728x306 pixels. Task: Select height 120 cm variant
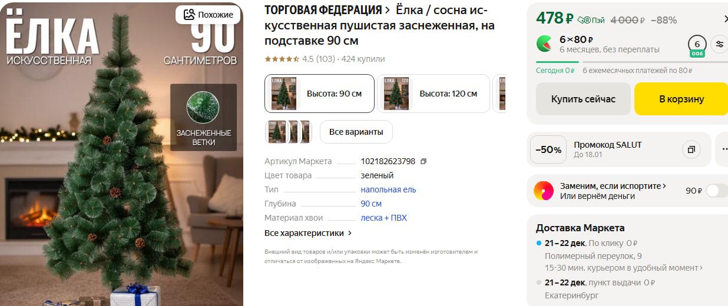coord(434,94)
